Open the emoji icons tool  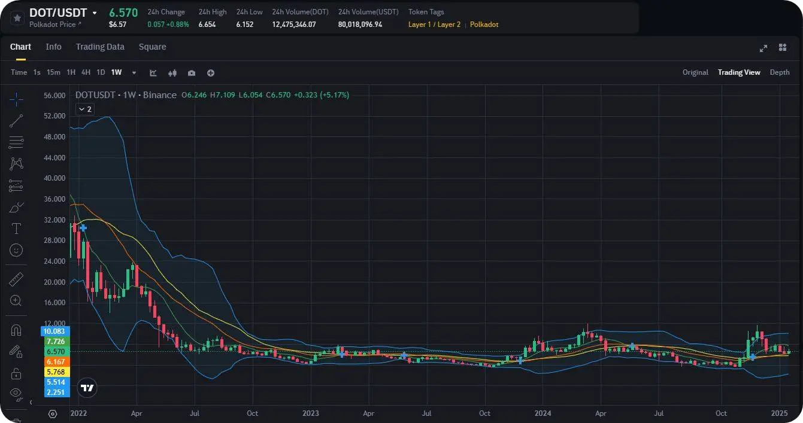(16, 249)
